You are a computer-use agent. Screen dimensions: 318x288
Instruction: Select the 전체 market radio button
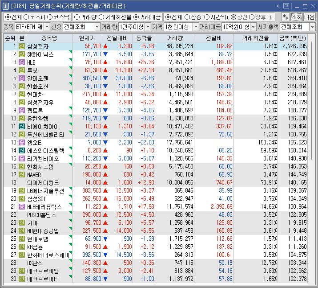(x=8, y=17)
